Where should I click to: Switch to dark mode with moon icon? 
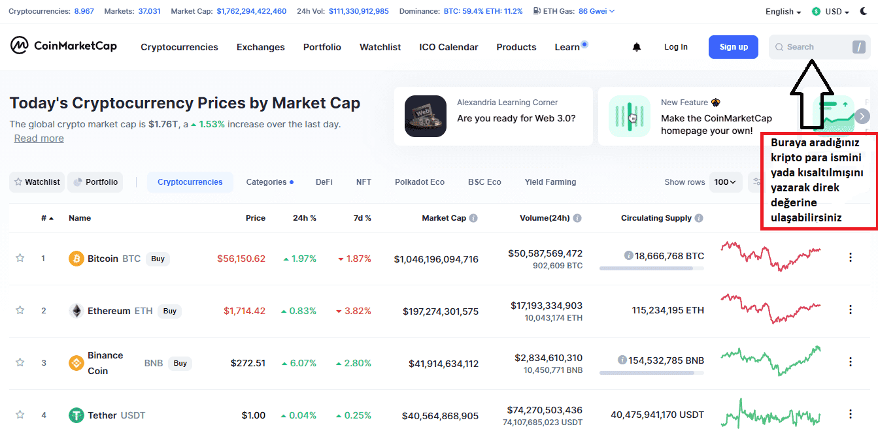click(x=864, y=11)
